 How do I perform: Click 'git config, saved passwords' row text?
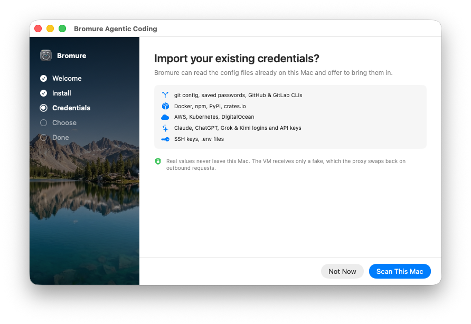tap(238, 95)
